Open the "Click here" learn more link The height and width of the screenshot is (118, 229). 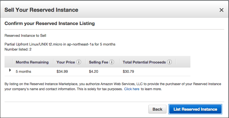pyautogui.click(x=132, y=89)
